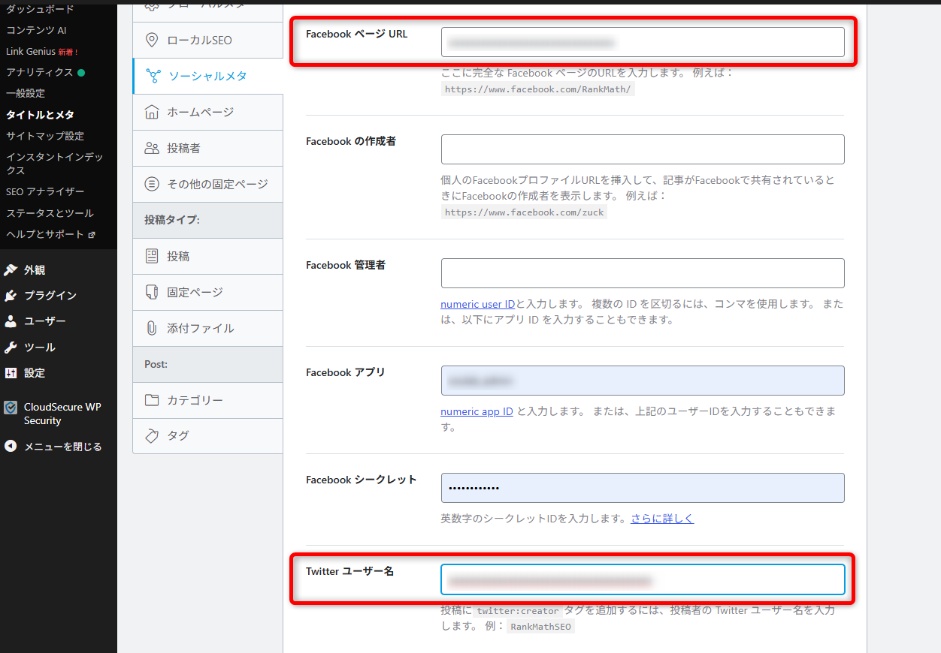This screenshot has height=653, width=941.
Task: Click the プラグイン plug icon
Action: point(11,295)
